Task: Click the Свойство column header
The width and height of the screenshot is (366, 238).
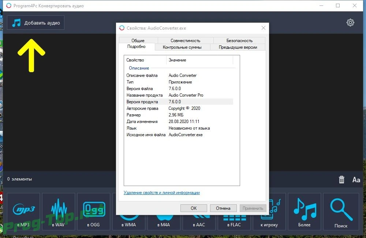Action: (145, 60)
